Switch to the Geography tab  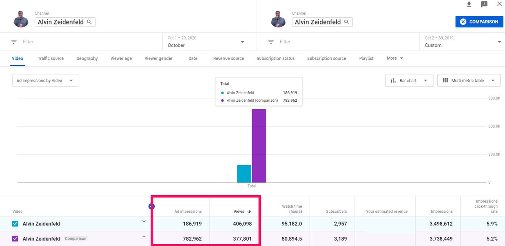tap(87, 58)
